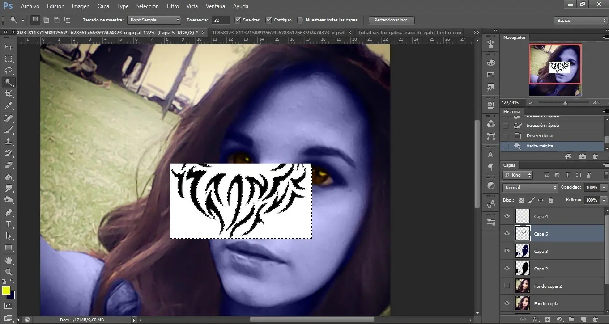Click Add to selection mode icon
This screenshot has width=609, height=324.
click(x=46, y=20)
